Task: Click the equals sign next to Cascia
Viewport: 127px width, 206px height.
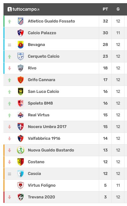Action: click(x=10, y=174)
